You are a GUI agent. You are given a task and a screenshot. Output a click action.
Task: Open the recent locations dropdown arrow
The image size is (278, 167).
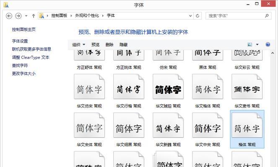pos(26,16)
